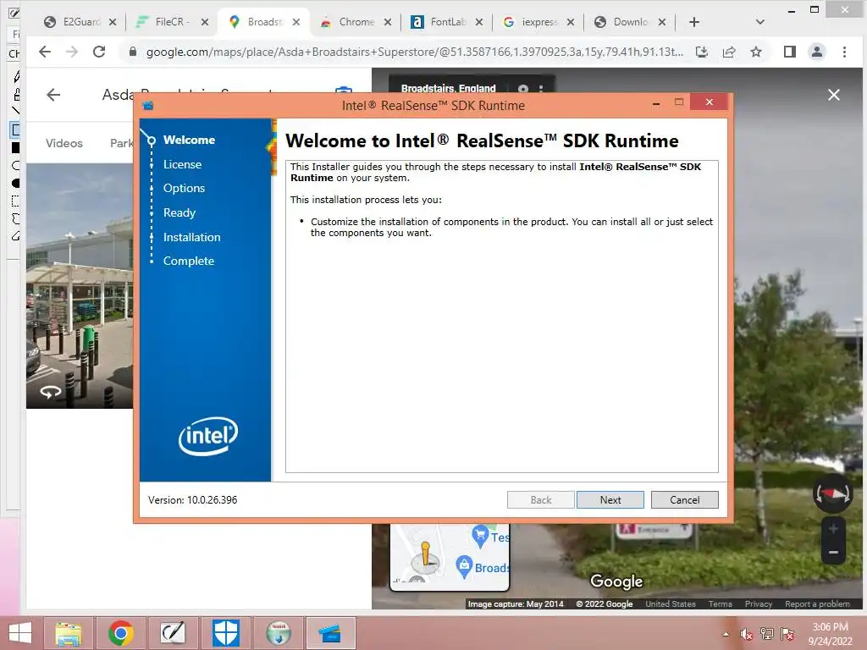Close the FileCR tab
This screenshot has width=867, height=650.
pyautogui.click(x=205, y=22)
